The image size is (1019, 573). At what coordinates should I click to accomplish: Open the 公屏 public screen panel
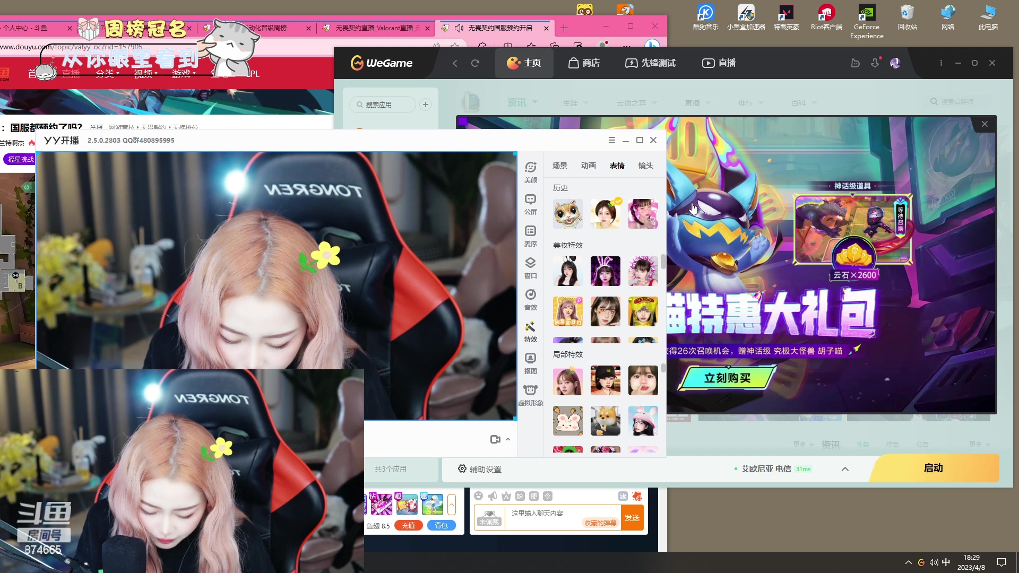tap(530, 204)
